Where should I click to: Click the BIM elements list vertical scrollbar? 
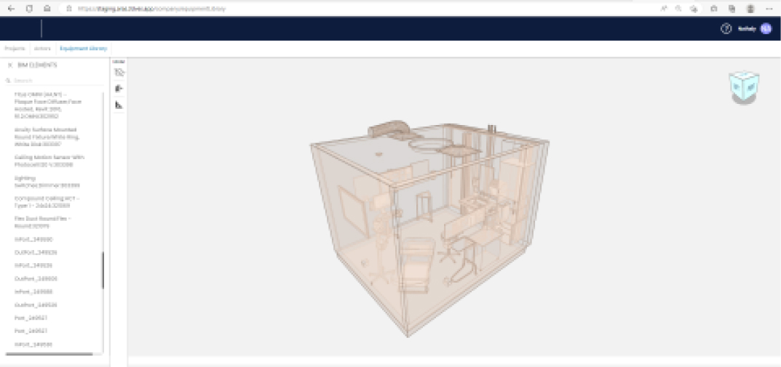pos(103,270)
